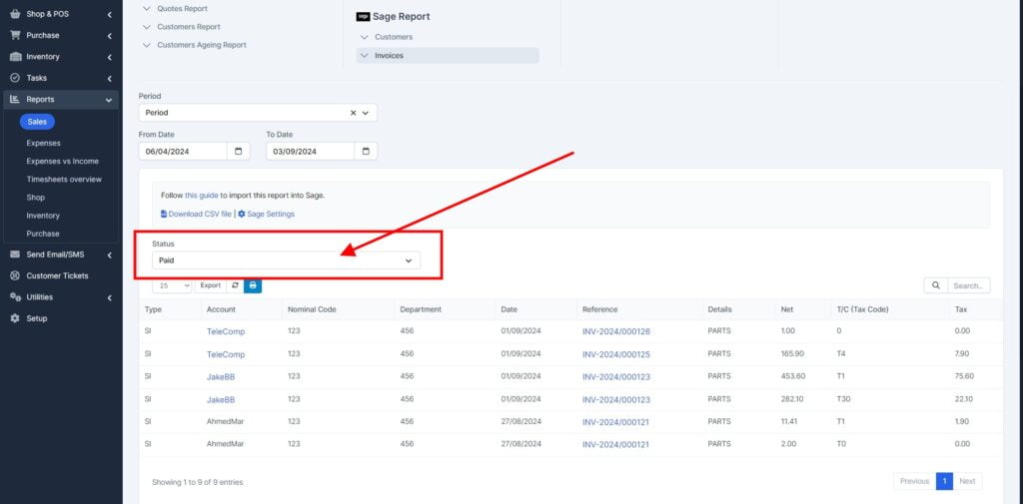The width and height of the screenshot is (1023, 504).
Task: Click the magnifier search icon
Action: click(x=935, y=285)
